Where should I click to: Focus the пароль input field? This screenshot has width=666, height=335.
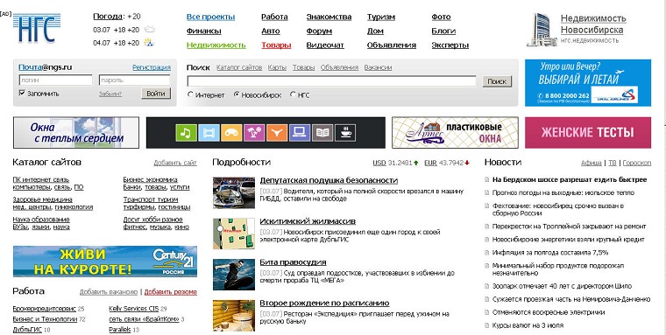point(135,80)
